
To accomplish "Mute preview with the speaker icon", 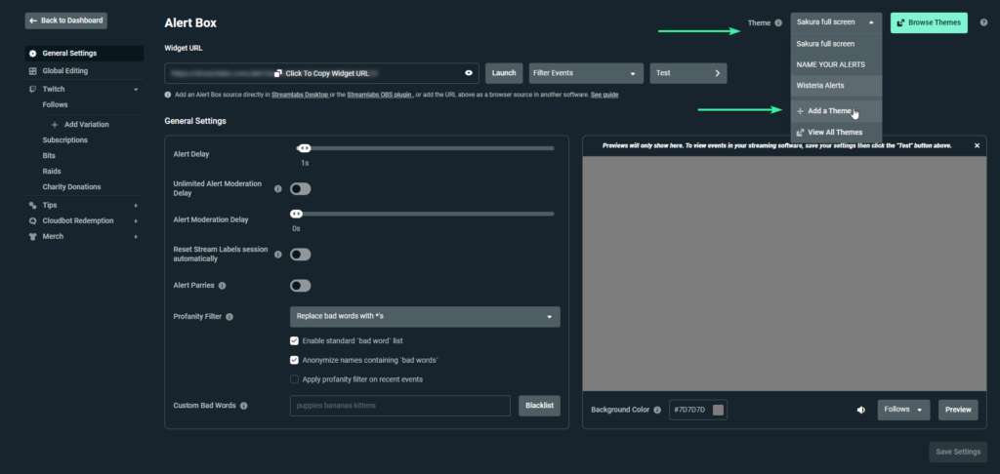I will [x=860, y=410].
